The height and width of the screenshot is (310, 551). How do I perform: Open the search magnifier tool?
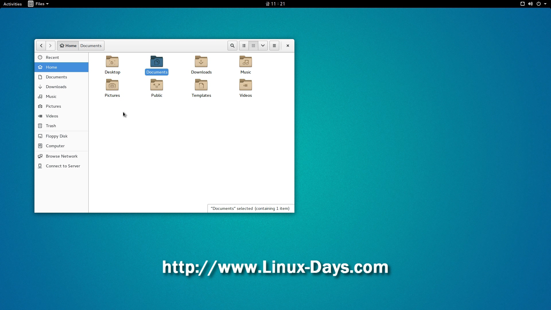coord(232,46)
